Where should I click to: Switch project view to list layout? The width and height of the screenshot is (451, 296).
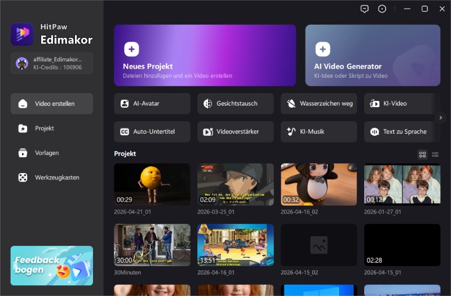435,154
